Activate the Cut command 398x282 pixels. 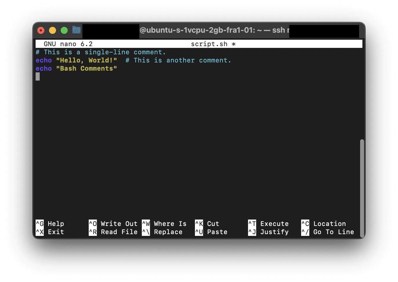(213, 224)
